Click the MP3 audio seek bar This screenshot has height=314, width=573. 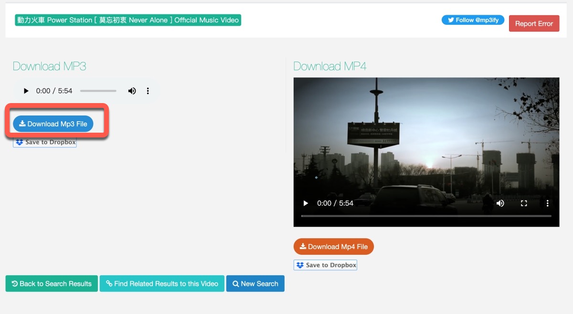coord(98,91)
